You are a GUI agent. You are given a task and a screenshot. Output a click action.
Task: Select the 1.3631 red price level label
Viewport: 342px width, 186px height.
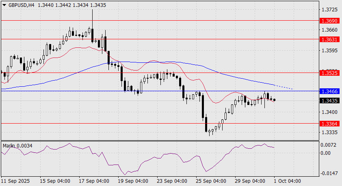329,39
